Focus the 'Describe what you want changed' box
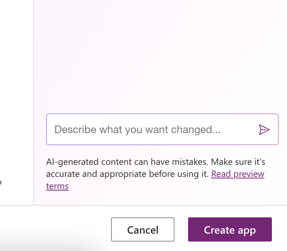The image size is (287, 251). (162, 129)
